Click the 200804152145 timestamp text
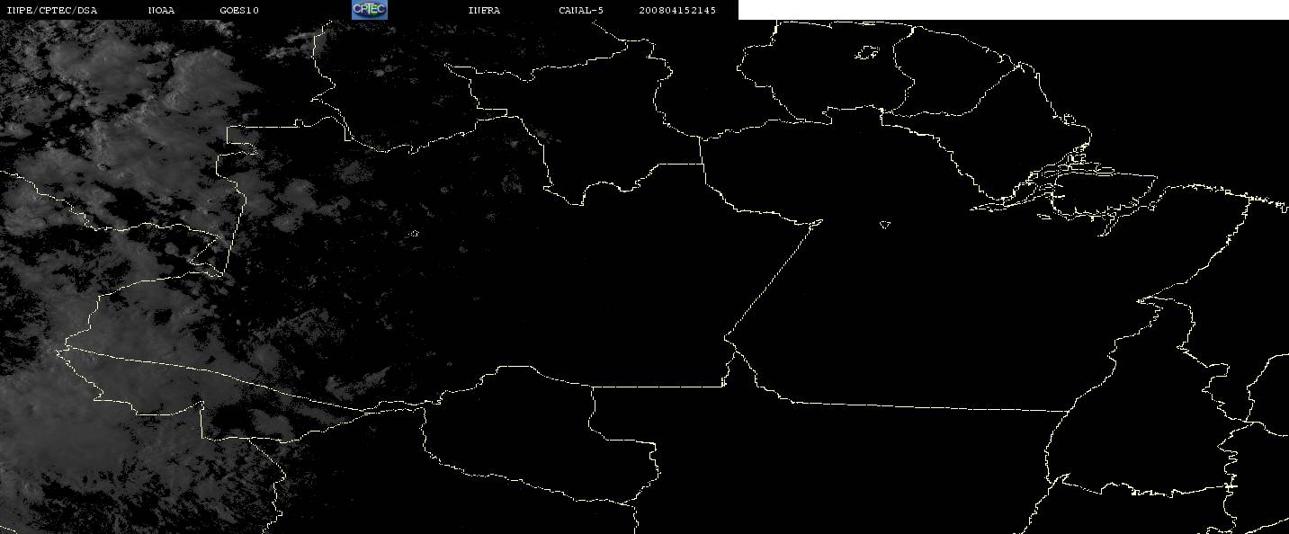 pos(677,10)
